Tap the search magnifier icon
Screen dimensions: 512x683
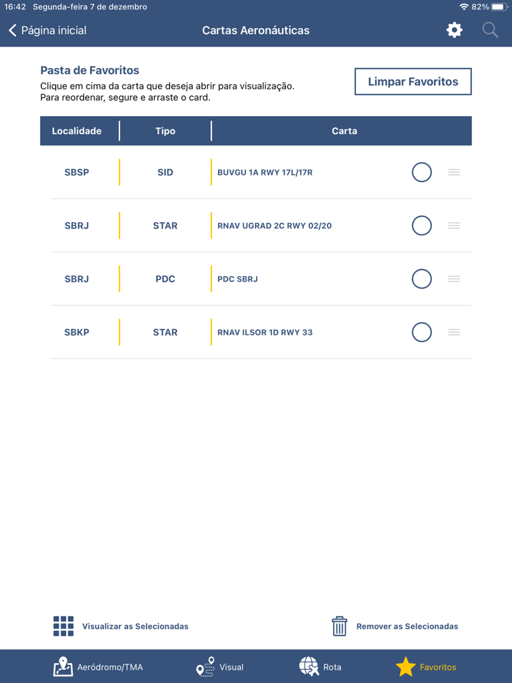(490, 30)
